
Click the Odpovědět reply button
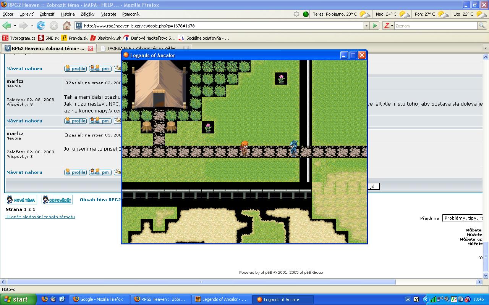(x=57, y=200)
